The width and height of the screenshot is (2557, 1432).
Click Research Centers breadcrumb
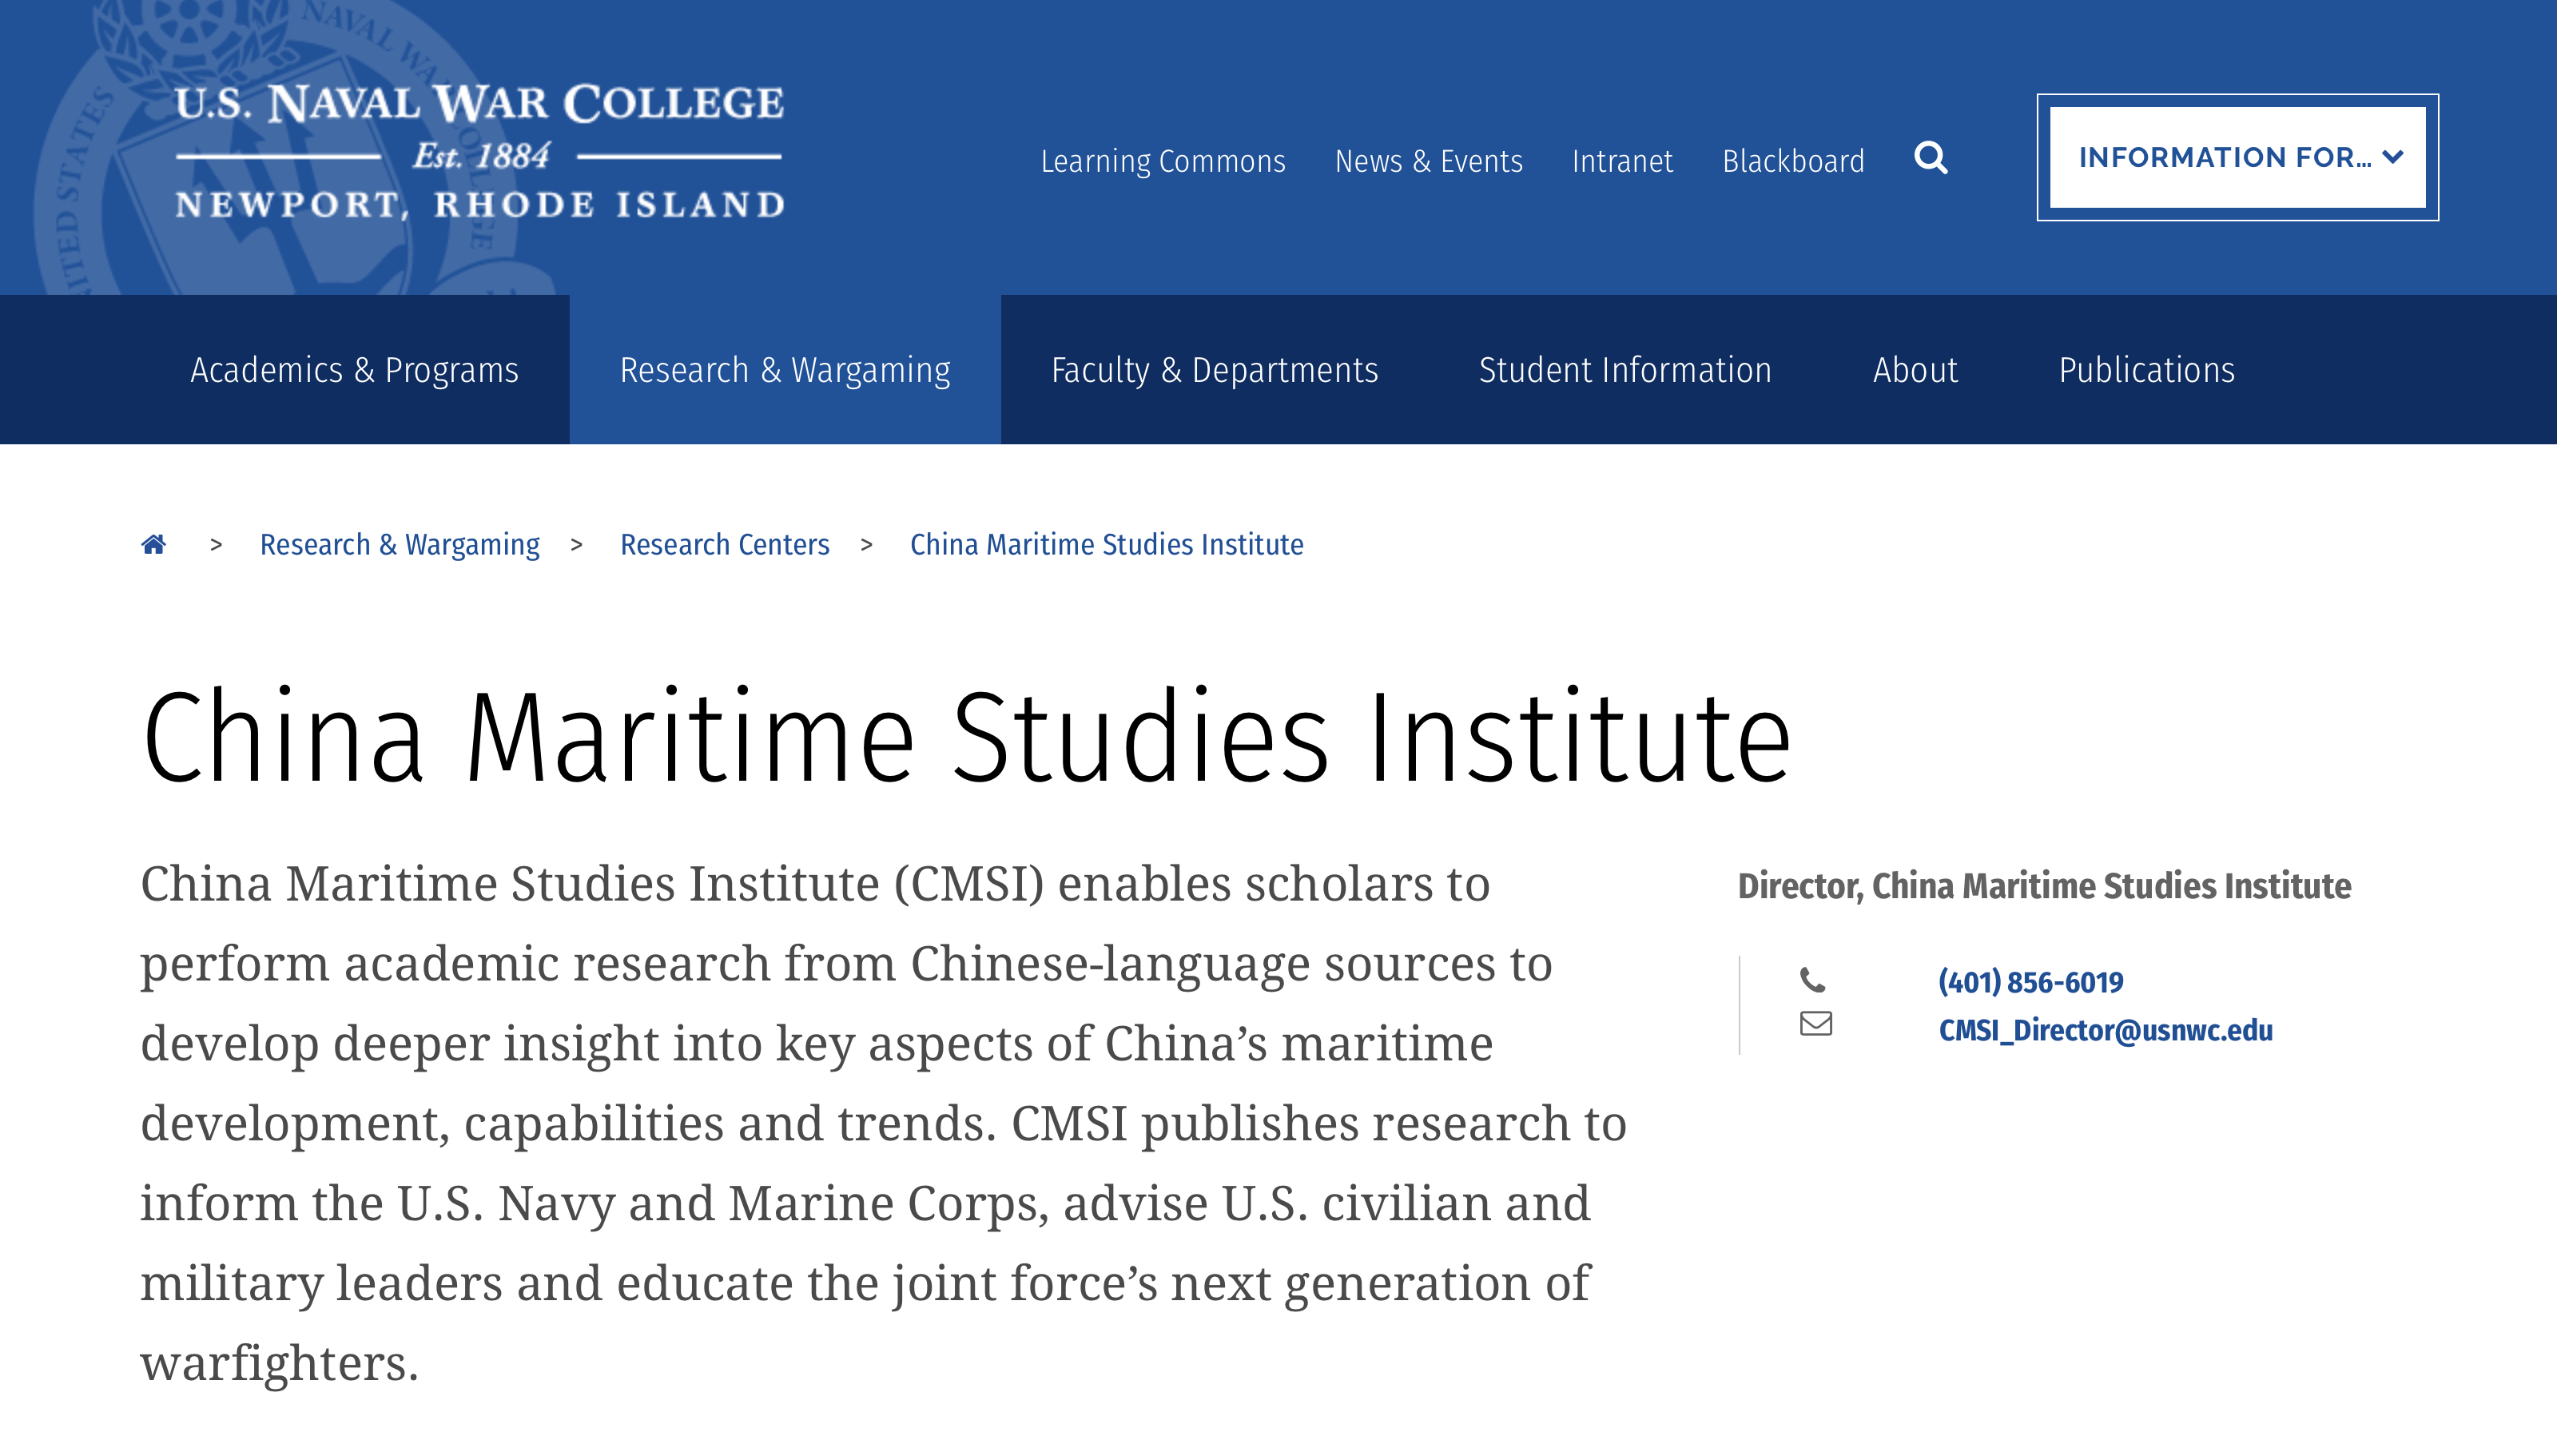pyautogui.click(x=725, y=544)
